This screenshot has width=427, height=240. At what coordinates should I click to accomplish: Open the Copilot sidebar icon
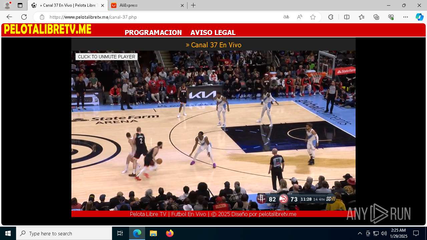[420, 17]
